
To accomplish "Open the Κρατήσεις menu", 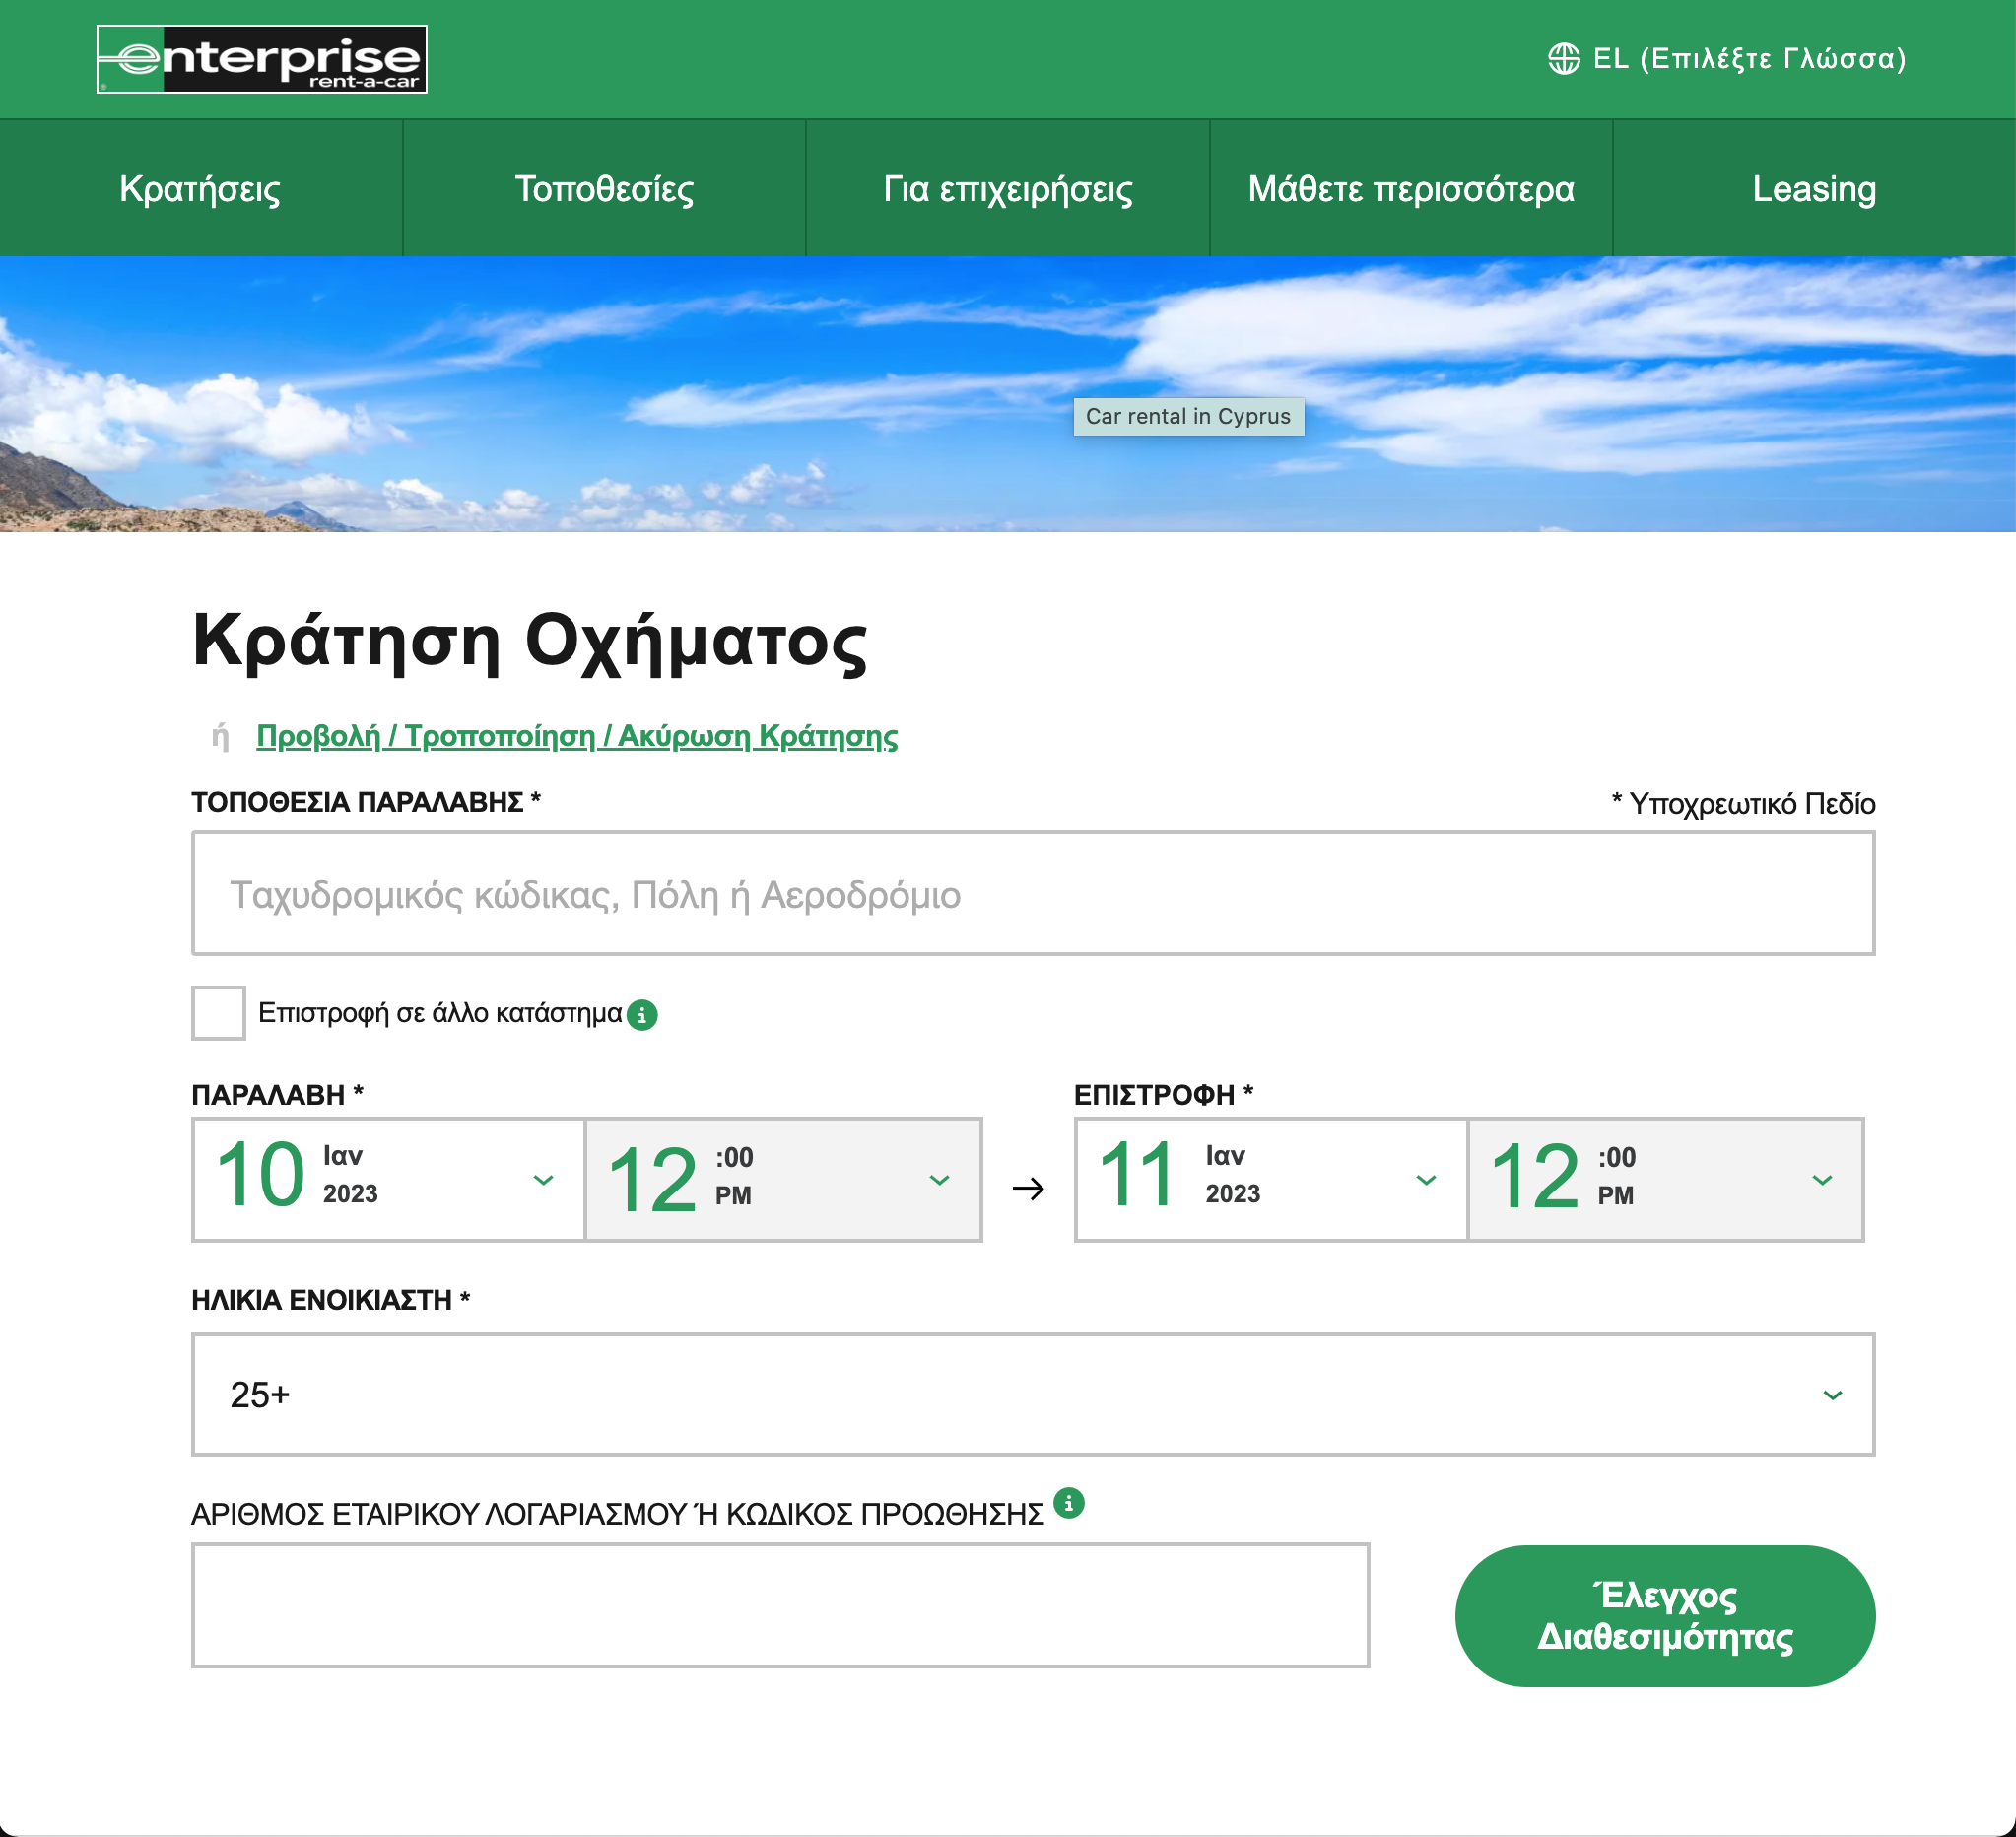I will point(200,188).
